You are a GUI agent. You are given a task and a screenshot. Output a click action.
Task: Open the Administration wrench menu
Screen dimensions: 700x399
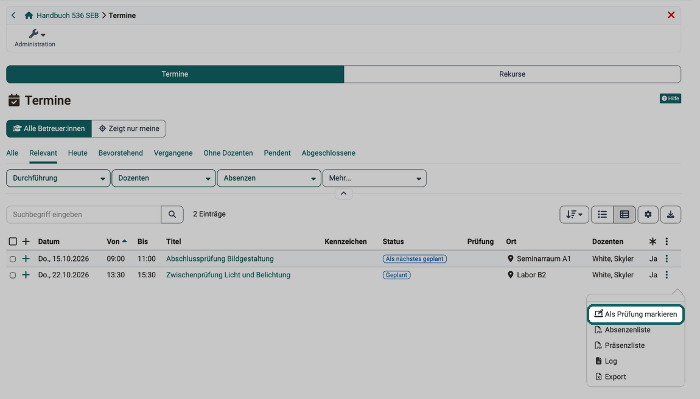tap(35, 38)
